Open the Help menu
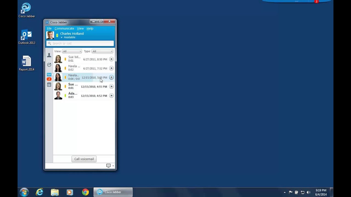Viewport: 351px width, 197px height. [x=90, y=28]
